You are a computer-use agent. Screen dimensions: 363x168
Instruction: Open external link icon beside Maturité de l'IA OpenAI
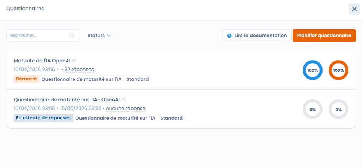74,61
